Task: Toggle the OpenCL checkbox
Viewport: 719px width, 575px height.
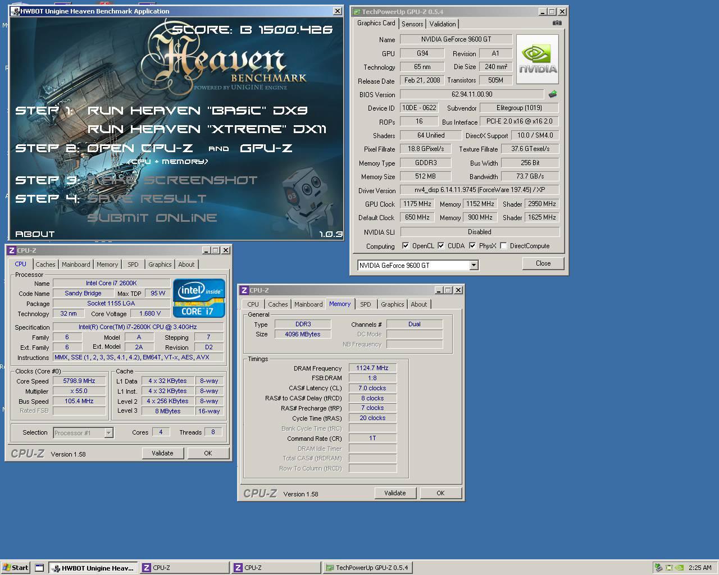Action: coord(406,246)
